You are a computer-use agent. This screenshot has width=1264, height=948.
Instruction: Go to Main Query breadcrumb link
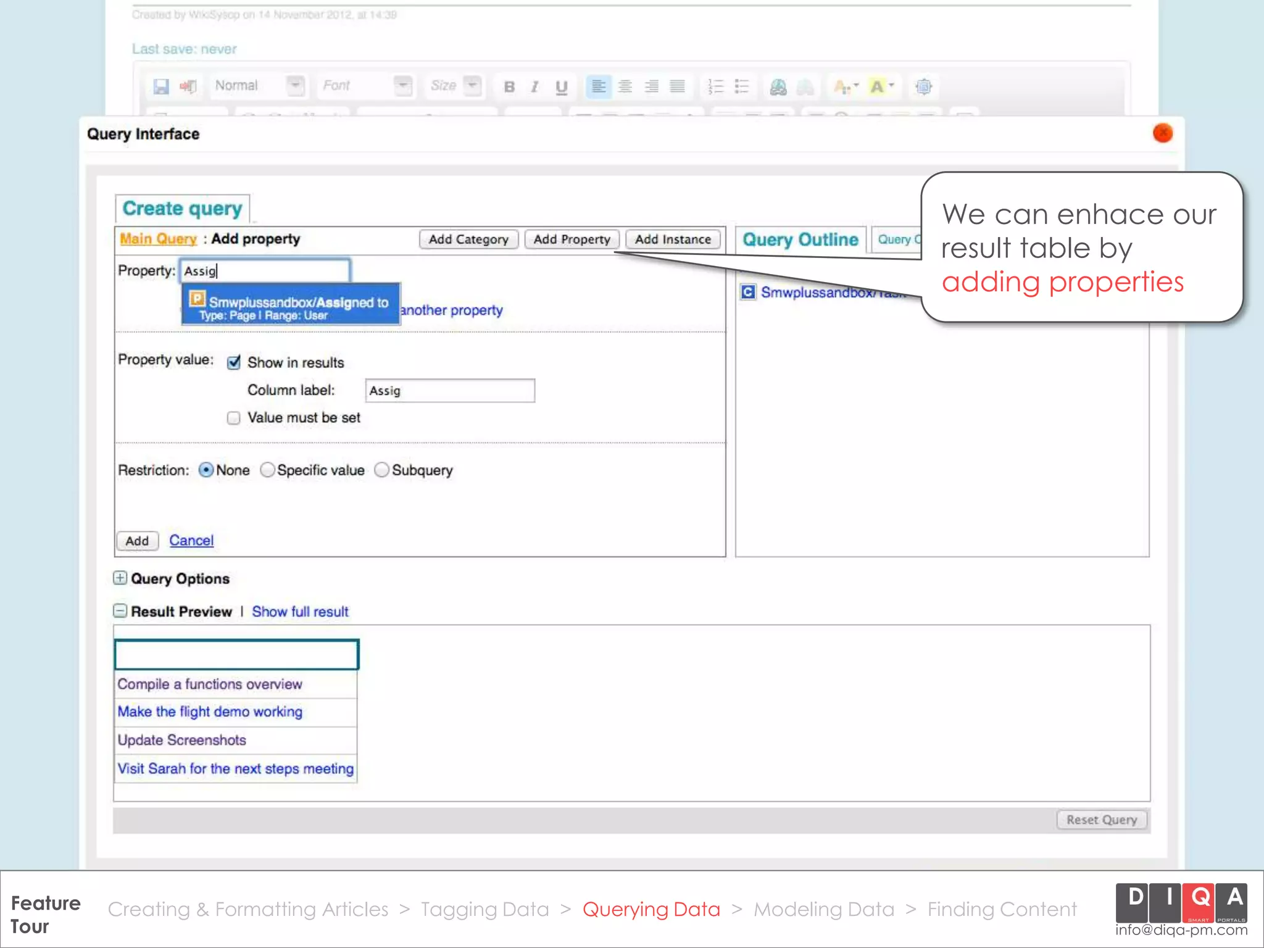158,239
